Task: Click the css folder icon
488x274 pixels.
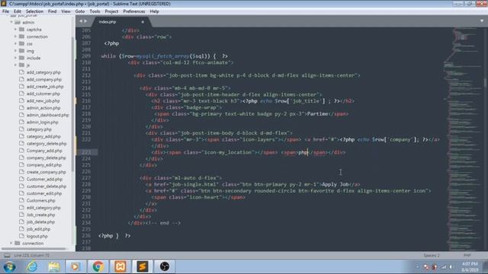Action: [22, 43]
